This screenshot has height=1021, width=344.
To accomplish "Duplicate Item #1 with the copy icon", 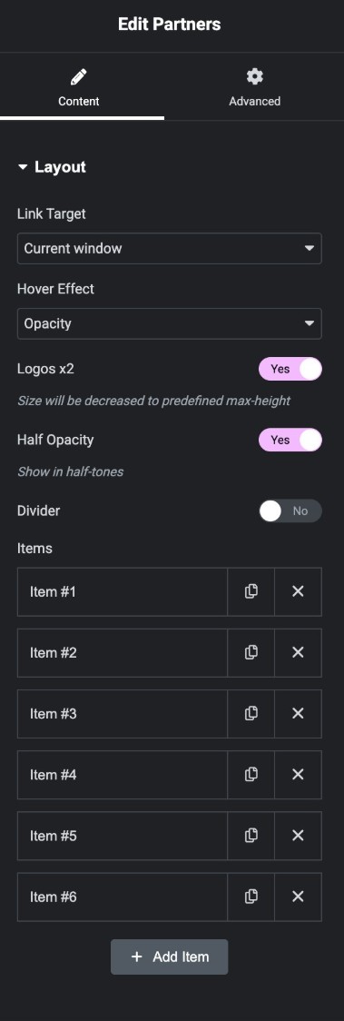I will click(251, 591).
